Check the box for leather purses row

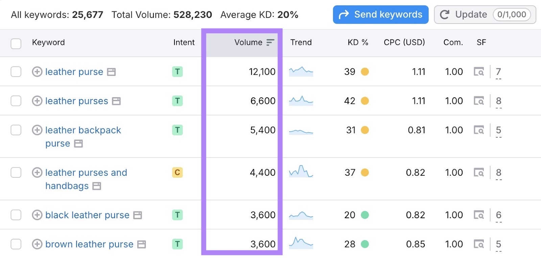16,101
